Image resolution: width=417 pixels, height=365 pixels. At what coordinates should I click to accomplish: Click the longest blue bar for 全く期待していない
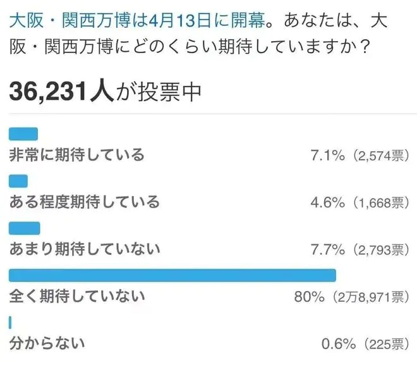coord(172,275)
